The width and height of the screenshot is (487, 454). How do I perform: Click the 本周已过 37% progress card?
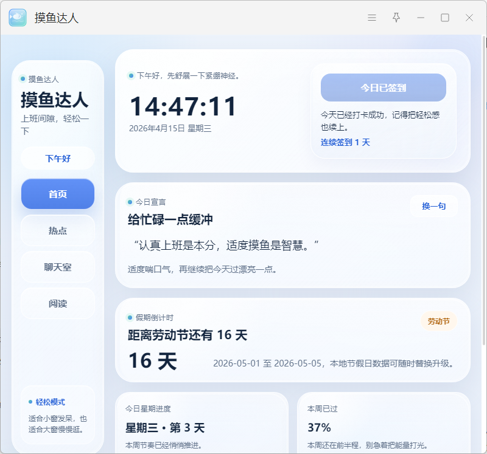pyautogui.click(x=384, y=423)
